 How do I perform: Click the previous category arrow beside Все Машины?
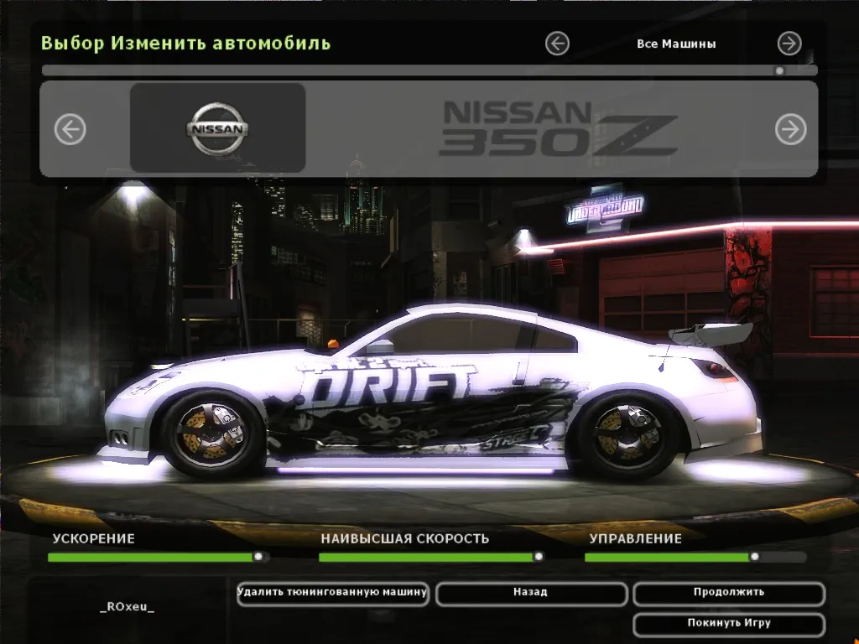pos(557,44)
